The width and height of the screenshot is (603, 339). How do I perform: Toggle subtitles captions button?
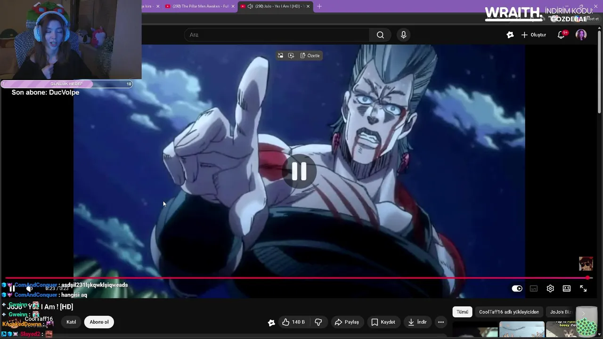(x=534, y=289)
